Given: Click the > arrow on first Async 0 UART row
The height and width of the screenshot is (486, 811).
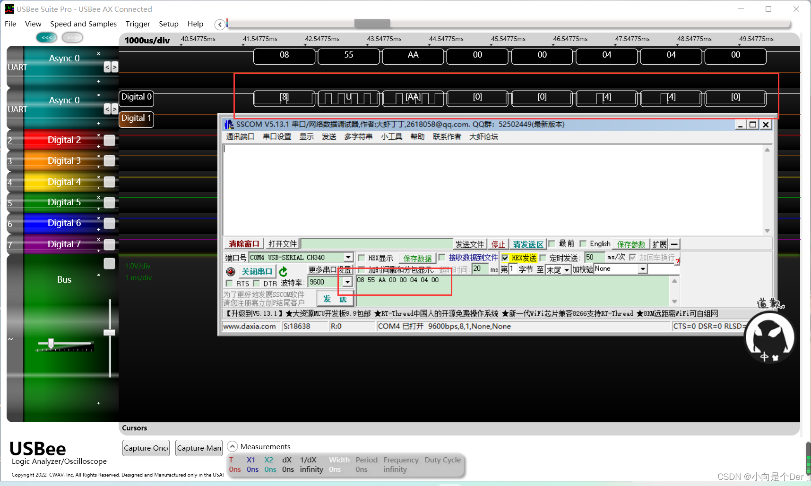Looking at the screenshot, I should [114, 67].
